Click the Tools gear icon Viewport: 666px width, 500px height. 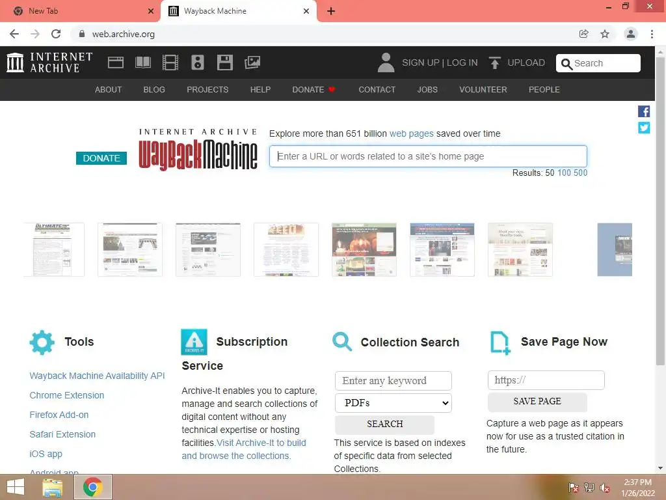coord(42,342)
